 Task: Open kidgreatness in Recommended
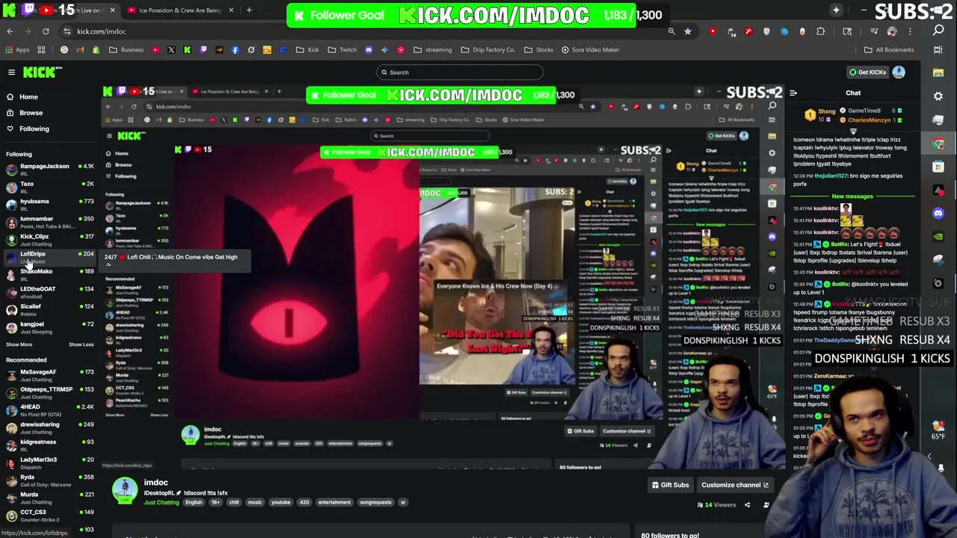point(50,445)
